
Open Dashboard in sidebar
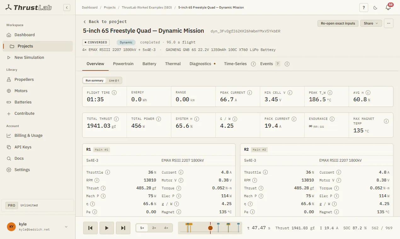pos(38,35)
